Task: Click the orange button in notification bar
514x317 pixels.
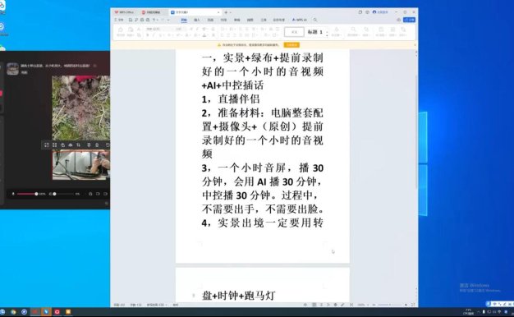Action: 291,44
